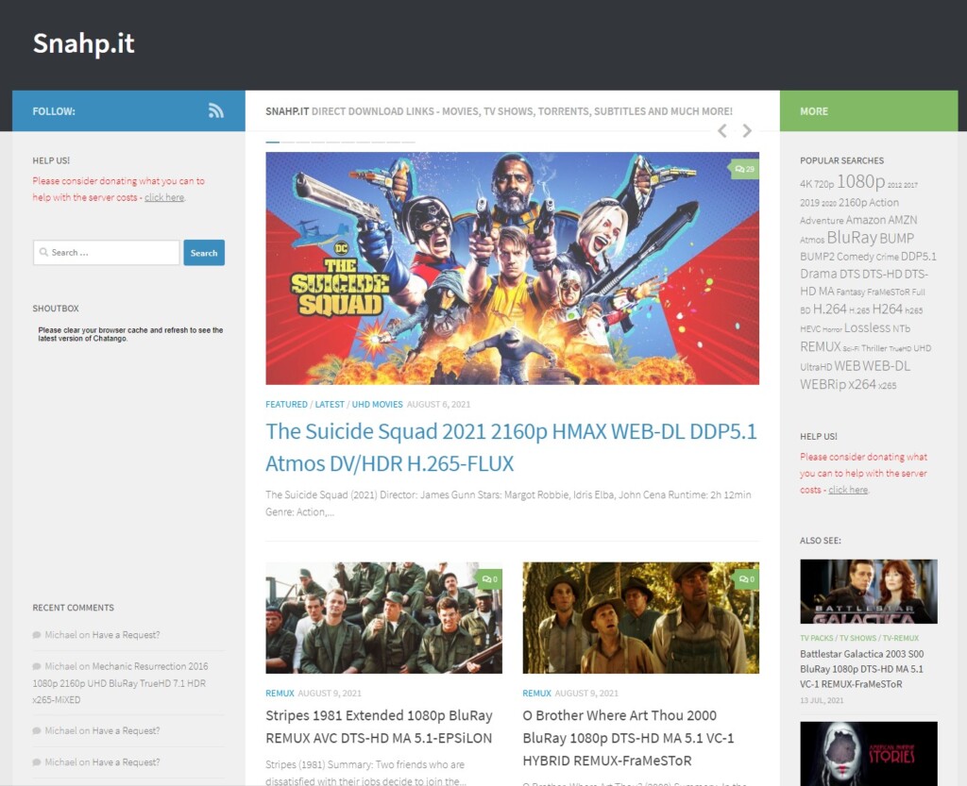Select the 2160p popular search tag
This screenshot has width=967, height=786.
pyautogui.click(x=853, y=202)
